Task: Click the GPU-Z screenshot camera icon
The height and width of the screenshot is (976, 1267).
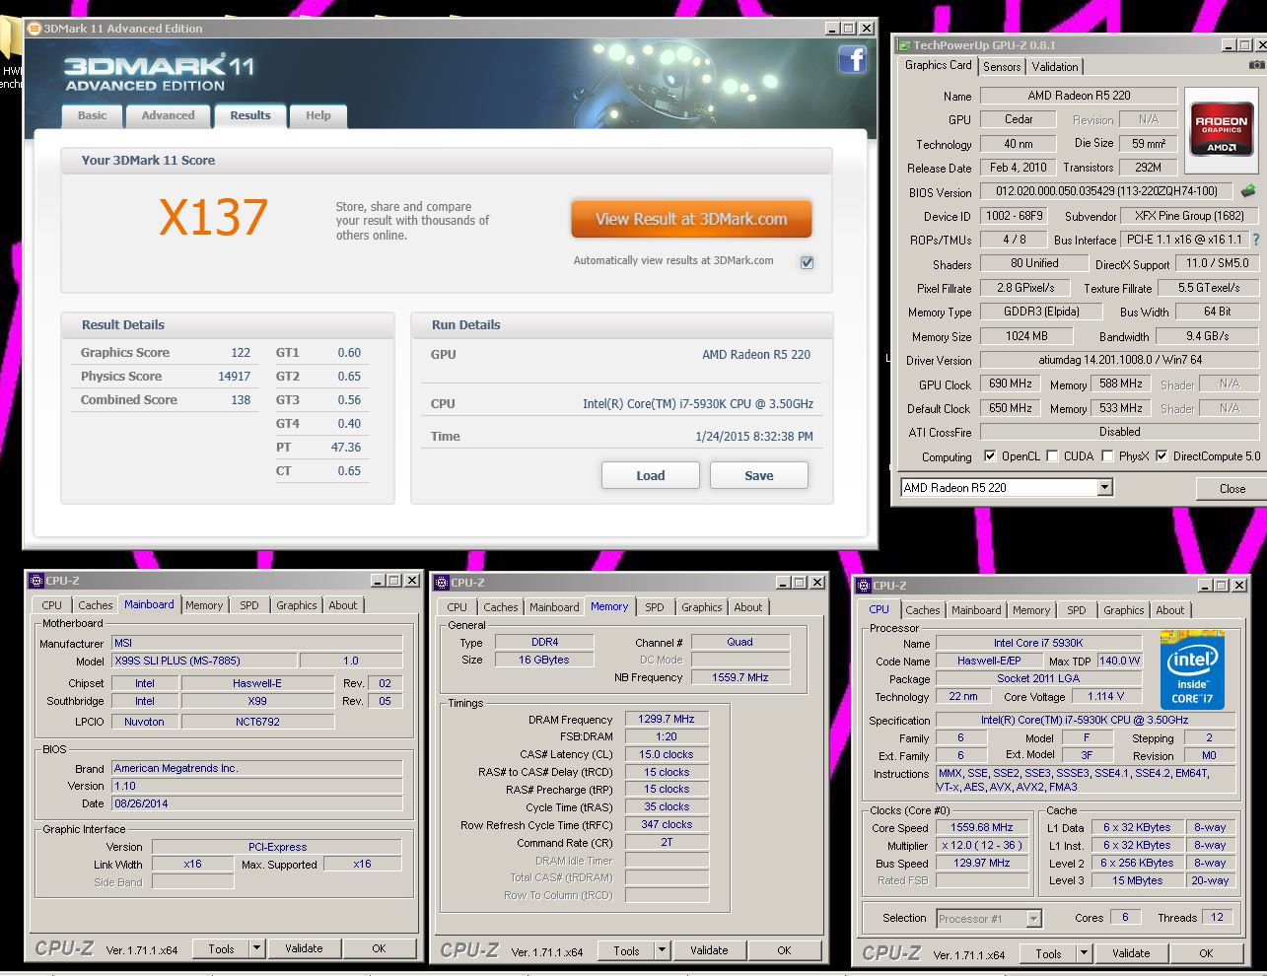Action: (x=1256, y=65)
